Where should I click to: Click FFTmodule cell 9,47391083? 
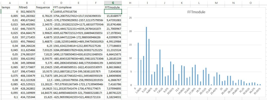point(113,20)
